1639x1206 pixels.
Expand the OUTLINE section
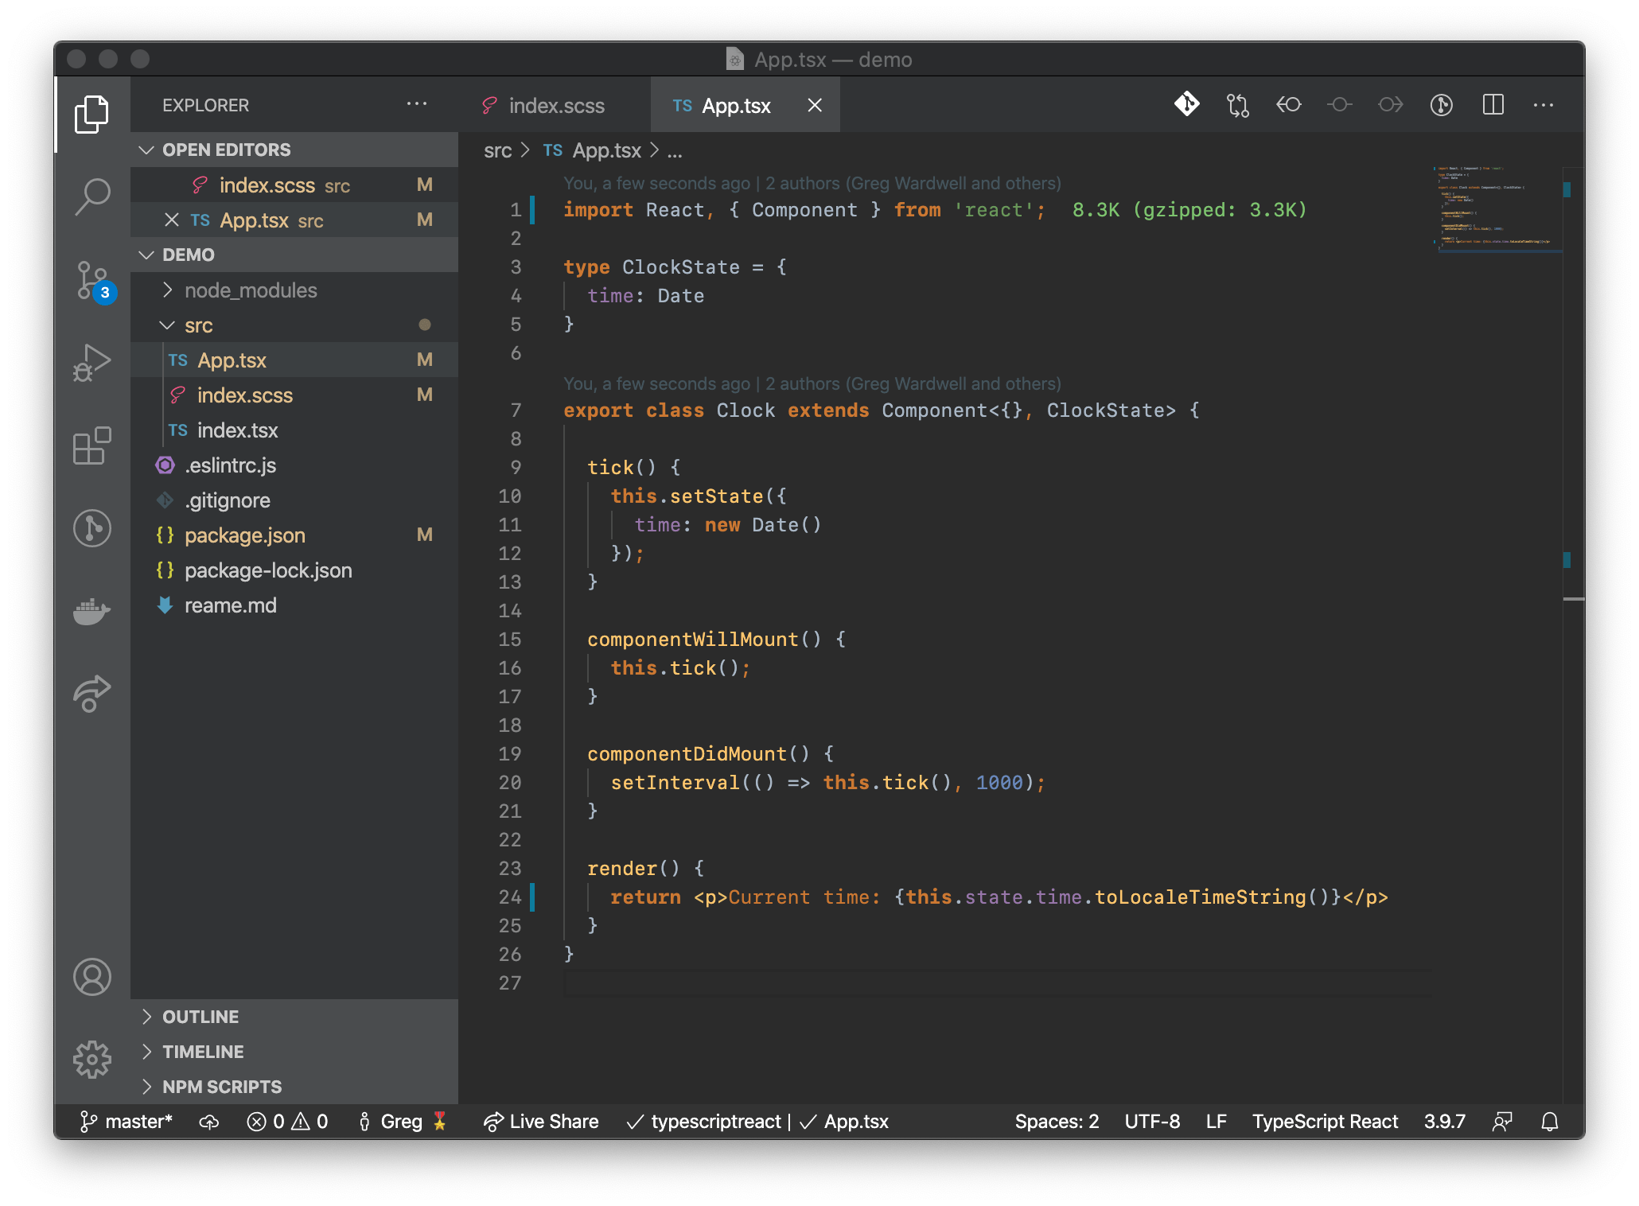tap(200, 1017)
